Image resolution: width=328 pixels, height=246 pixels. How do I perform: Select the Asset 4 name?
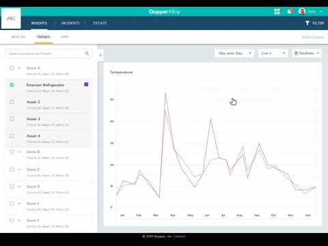coord(33,136)
